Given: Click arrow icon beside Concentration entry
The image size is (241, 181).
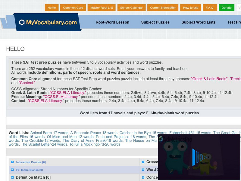Looking at the screenshot, I should tap(143, 177).
